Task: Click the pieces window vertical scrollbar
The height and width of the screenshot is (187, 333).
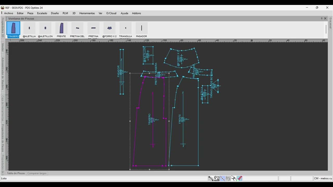Action: click(326, 29)
